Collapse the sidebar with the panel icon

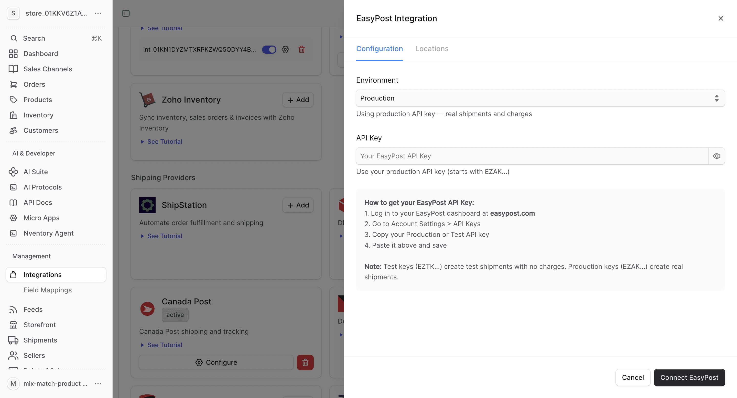(126, 13)
